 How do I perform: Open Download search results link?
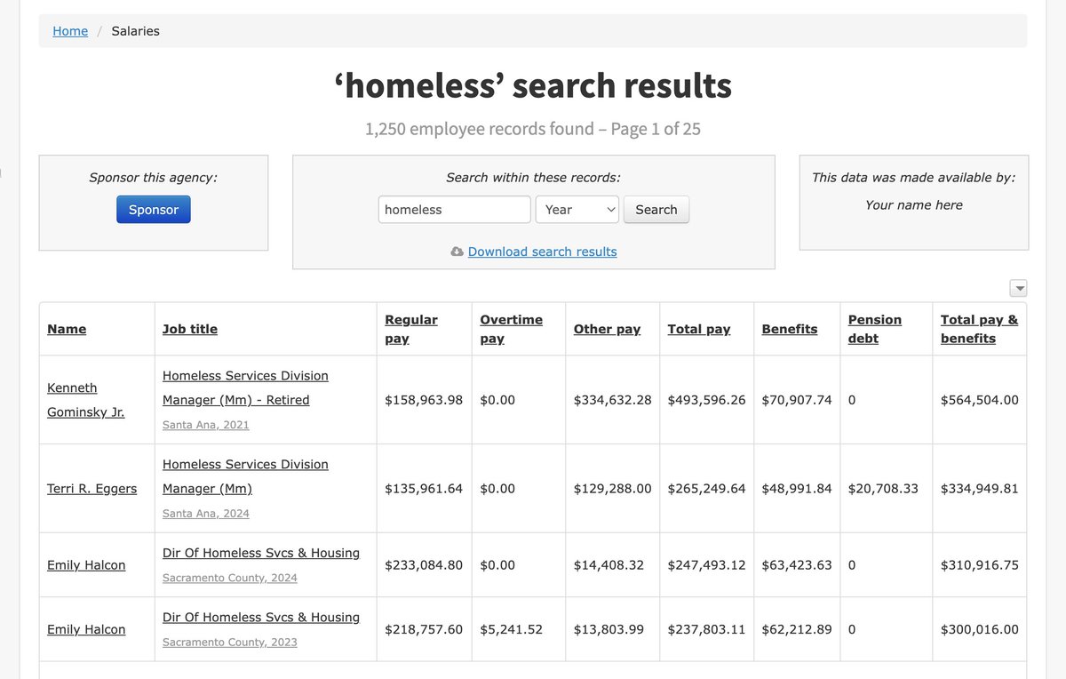542,252
